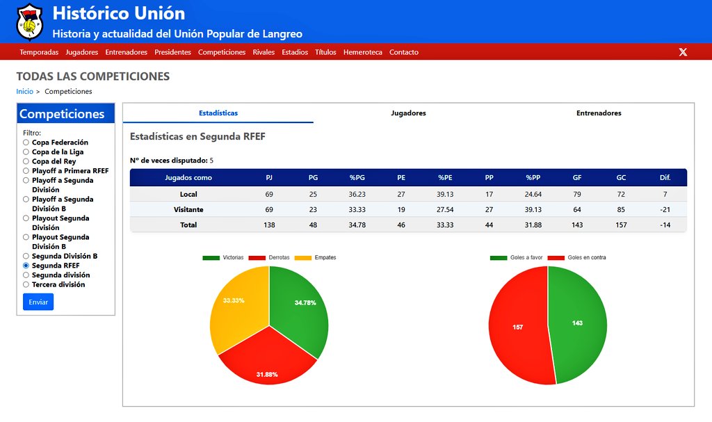This screenshot has width=712, height=422.
Task: Click the Estadísticas en Segunda RFEF heading
Action: (x=197, y=137)
